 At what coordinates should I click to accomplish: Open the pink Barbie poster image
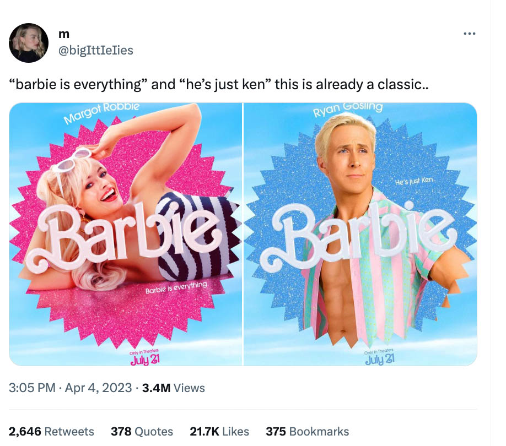click(x=126, y=234)
